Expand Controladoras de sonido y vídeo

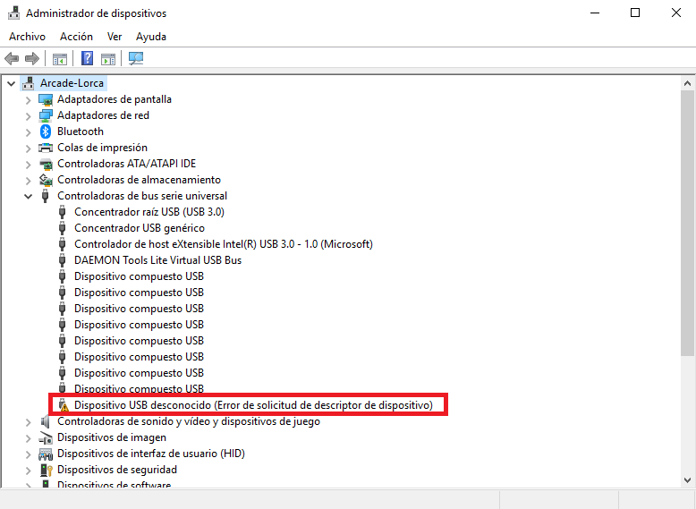click(29, 422)
